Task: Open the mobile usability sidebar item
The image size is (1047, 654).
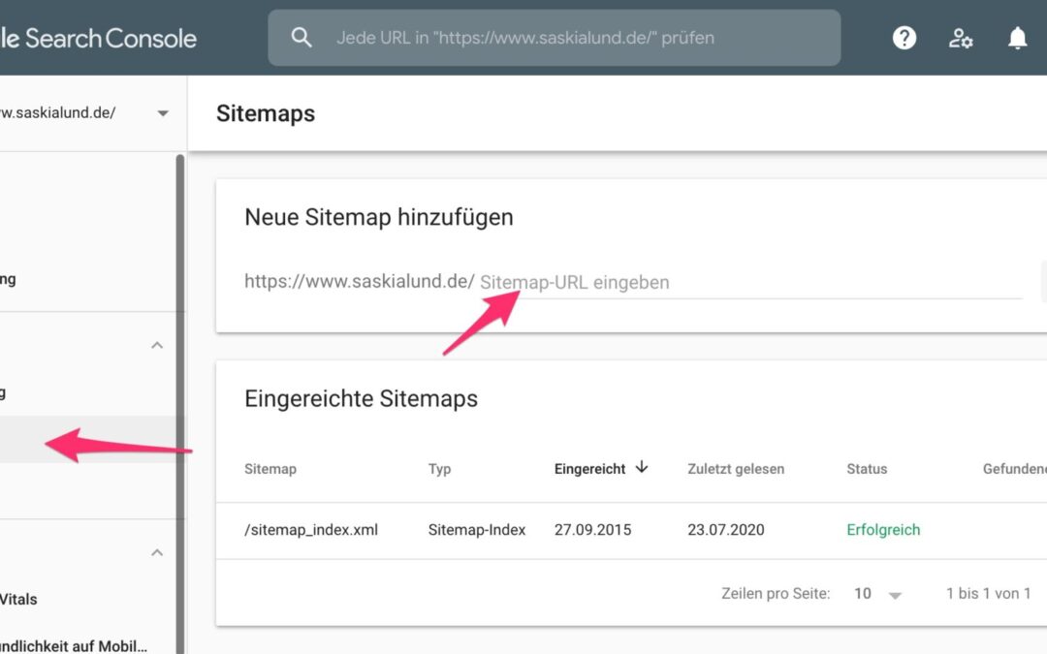Action: click(x=74, y=645)
